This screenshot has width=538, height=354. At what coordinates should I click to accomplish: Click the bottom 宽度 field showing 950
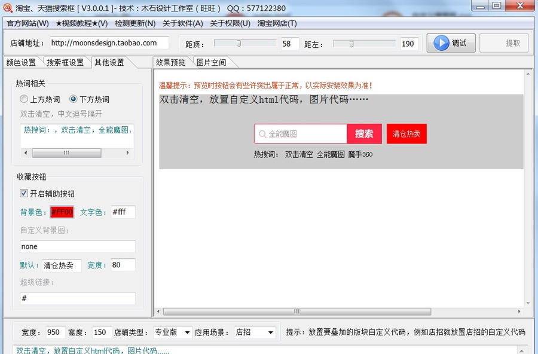coord(55,332)
